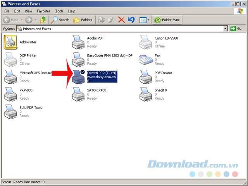Click the Go button
Image resolution: width=248 pixels, height=186 pixels.
(x=236, y=29)
